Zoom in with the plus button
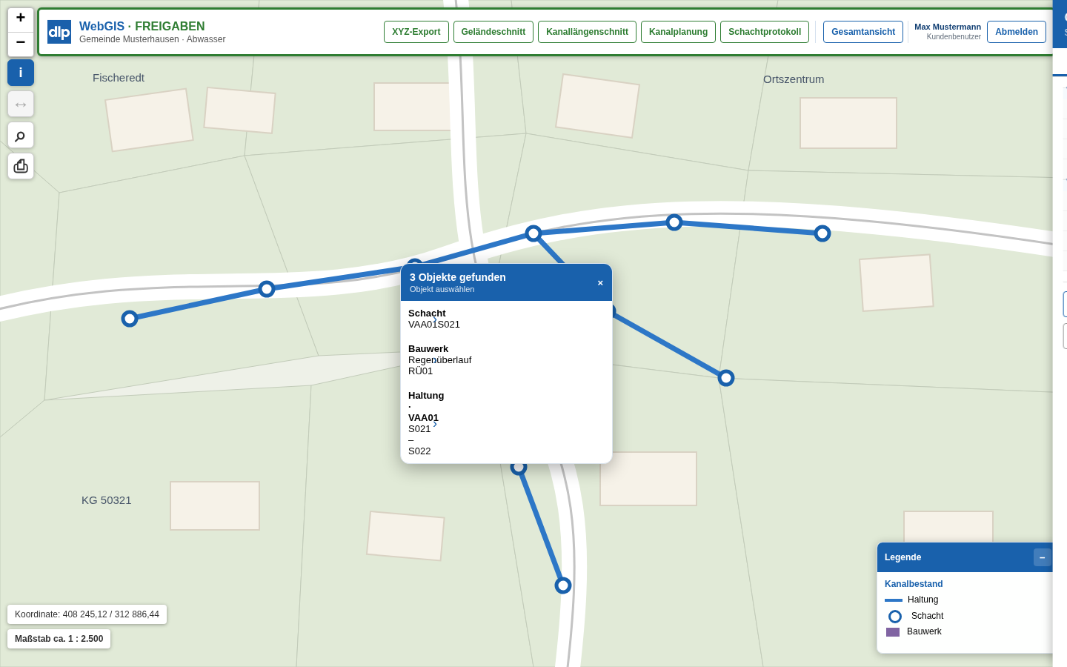 point(21,20)
